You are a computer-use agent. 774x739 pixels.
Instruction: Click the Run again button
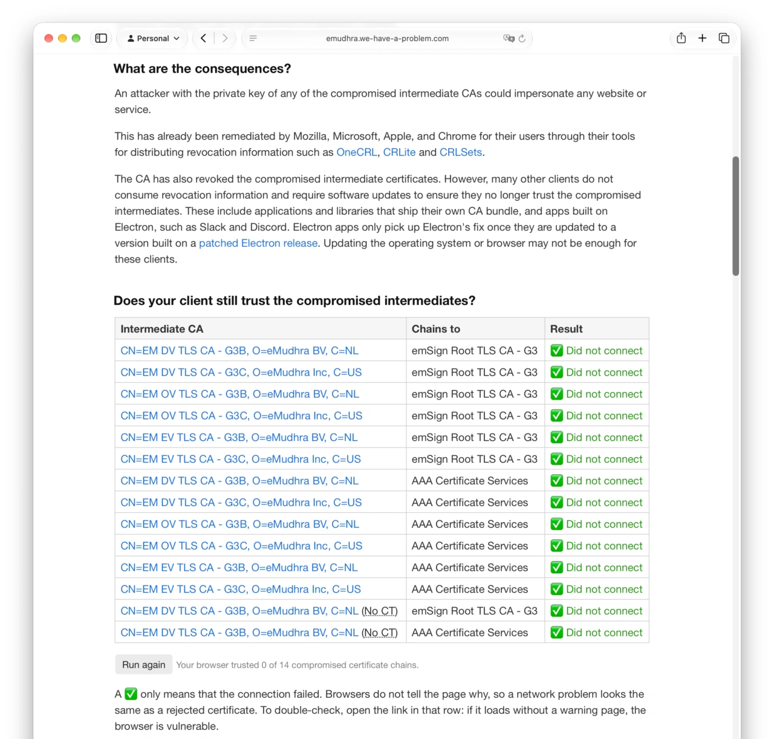point(144,665)
